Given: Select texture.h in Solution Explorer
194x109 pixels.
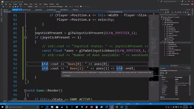Looking at the screenshot, I should 171,37.
